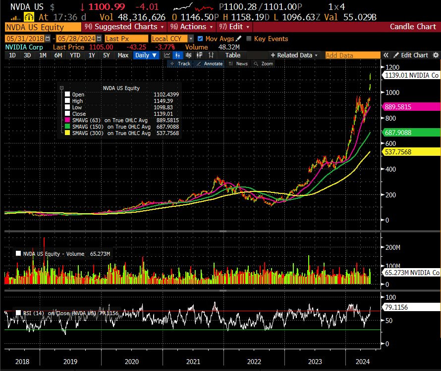Click the Track crosshair tool

coord(180,64)
